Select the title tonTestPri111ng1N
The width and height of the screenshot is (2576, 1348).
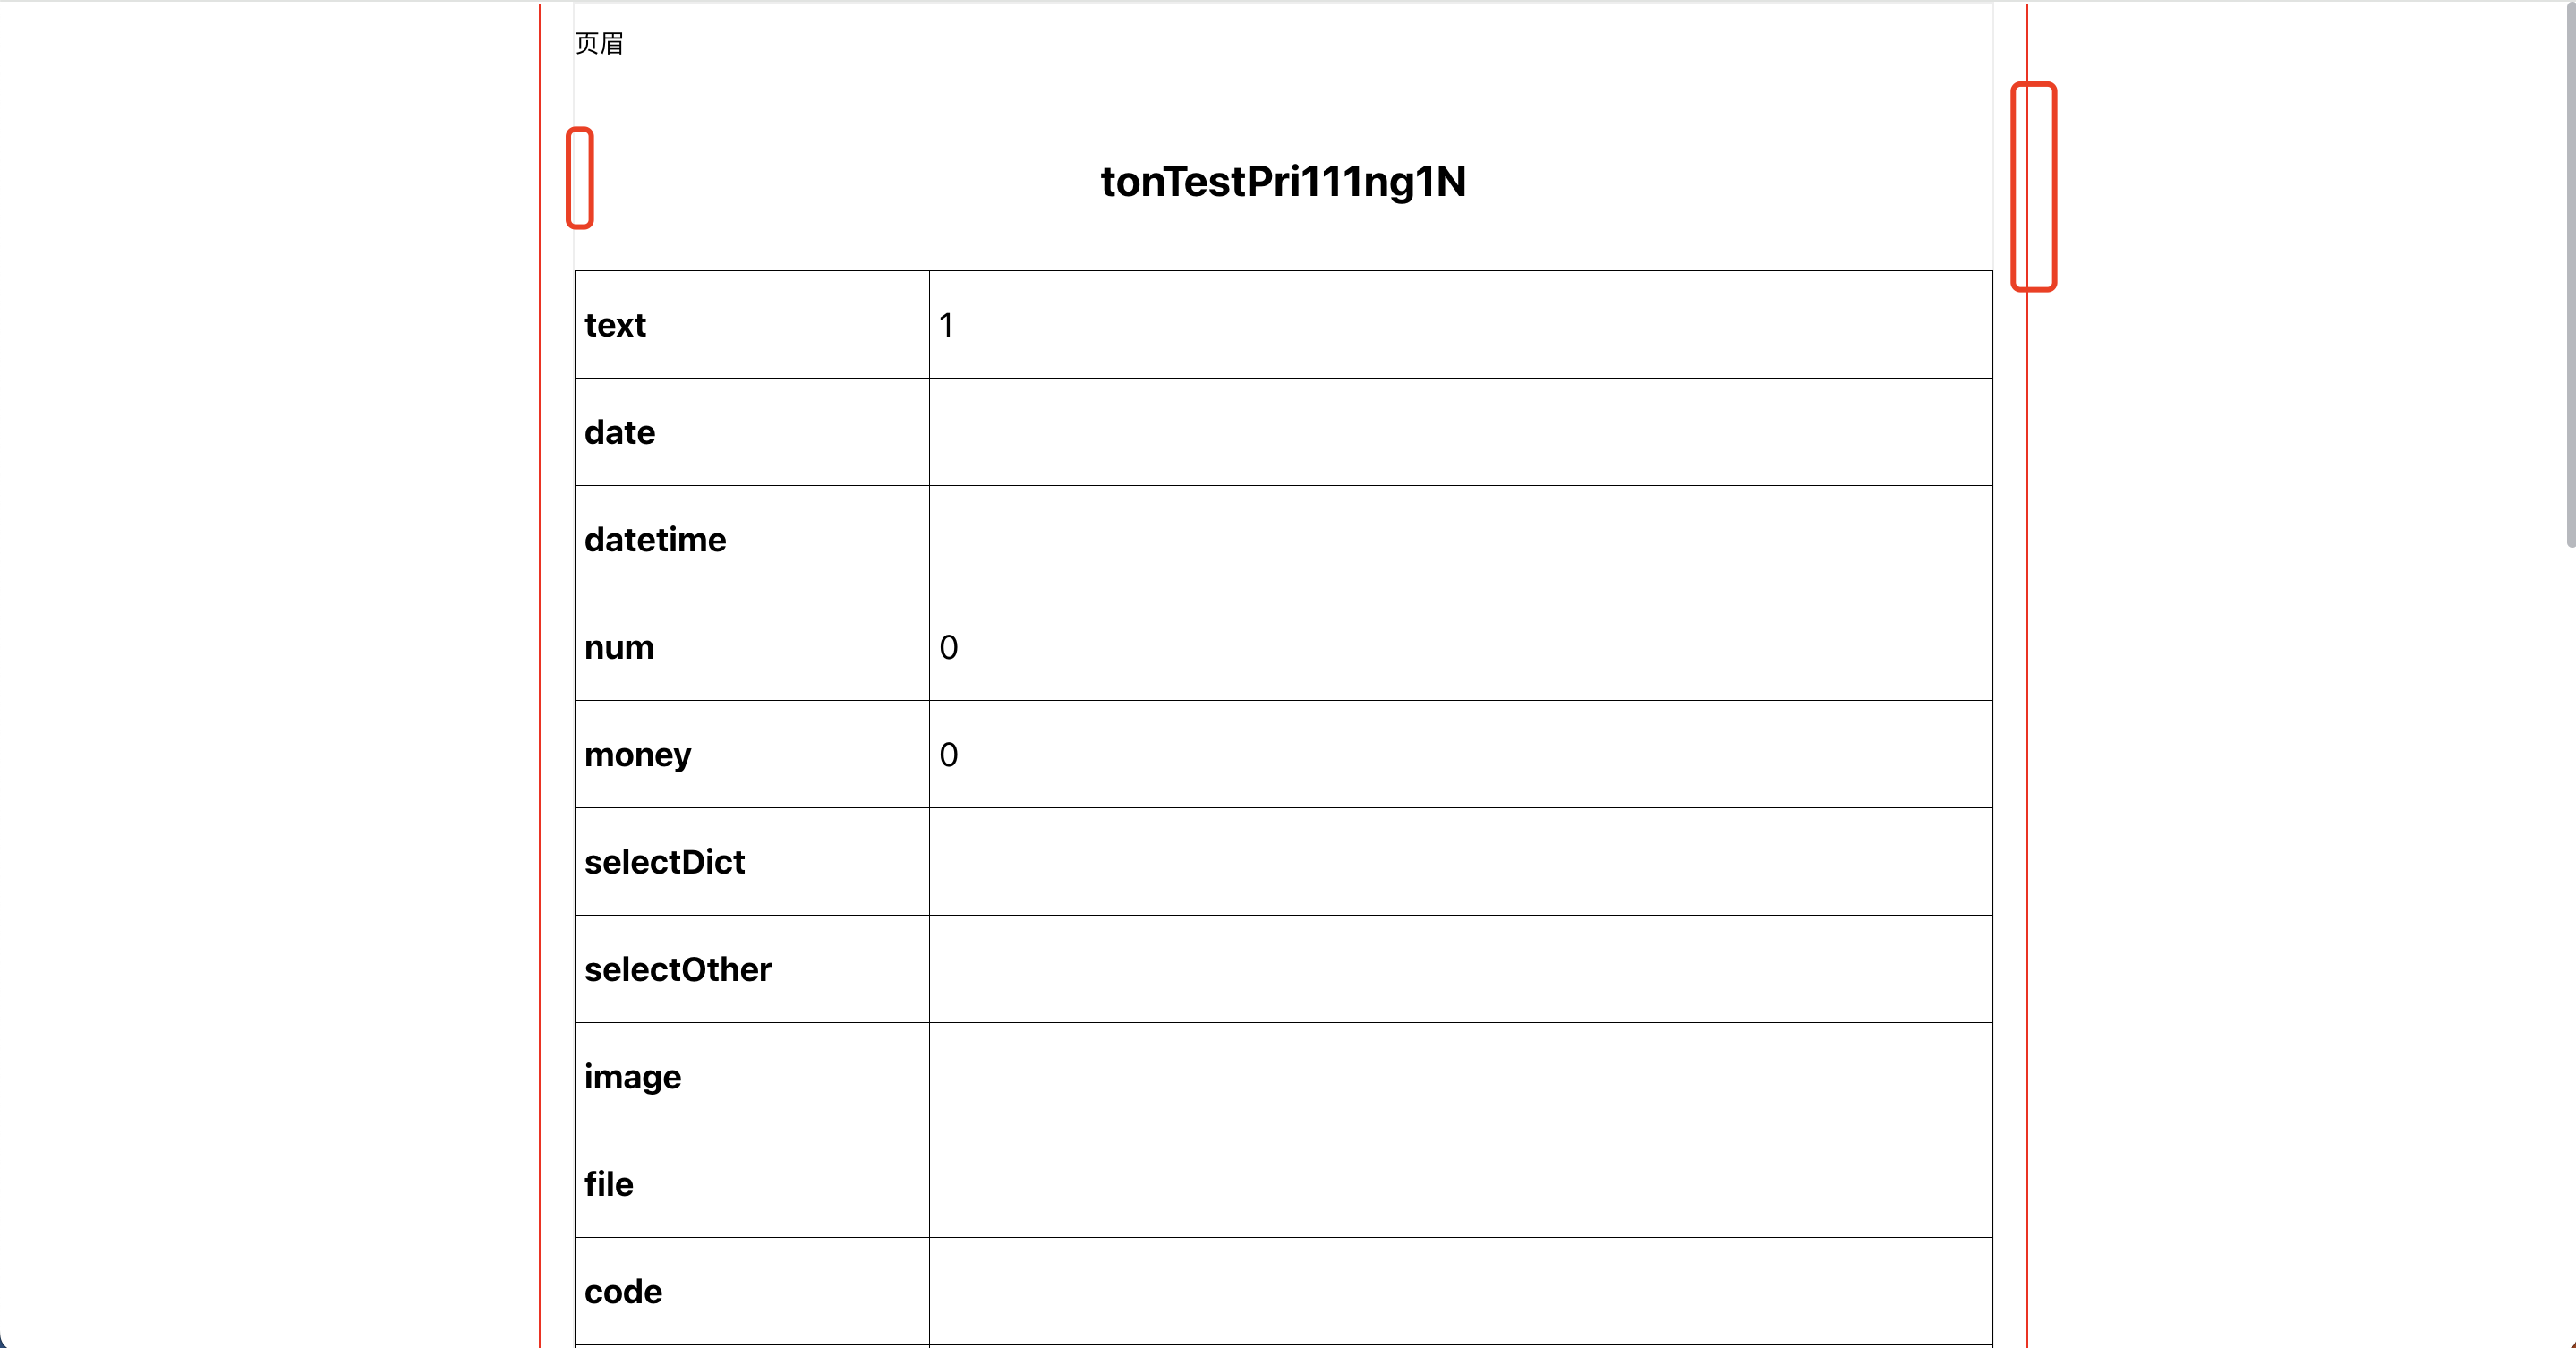1283,182
